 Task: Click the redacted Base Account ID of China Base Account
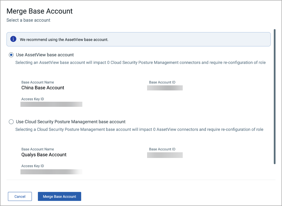pos(165,88)
